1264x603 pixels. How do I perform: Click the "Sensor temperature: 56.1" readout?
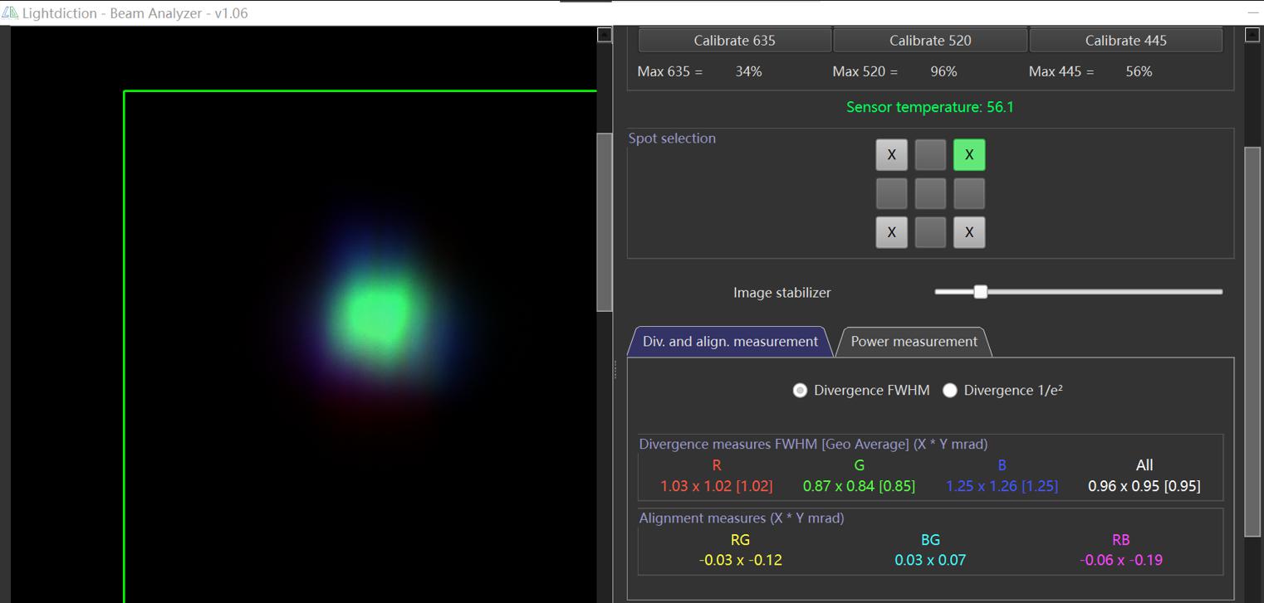pyautogui.click(x=930, y=107)
